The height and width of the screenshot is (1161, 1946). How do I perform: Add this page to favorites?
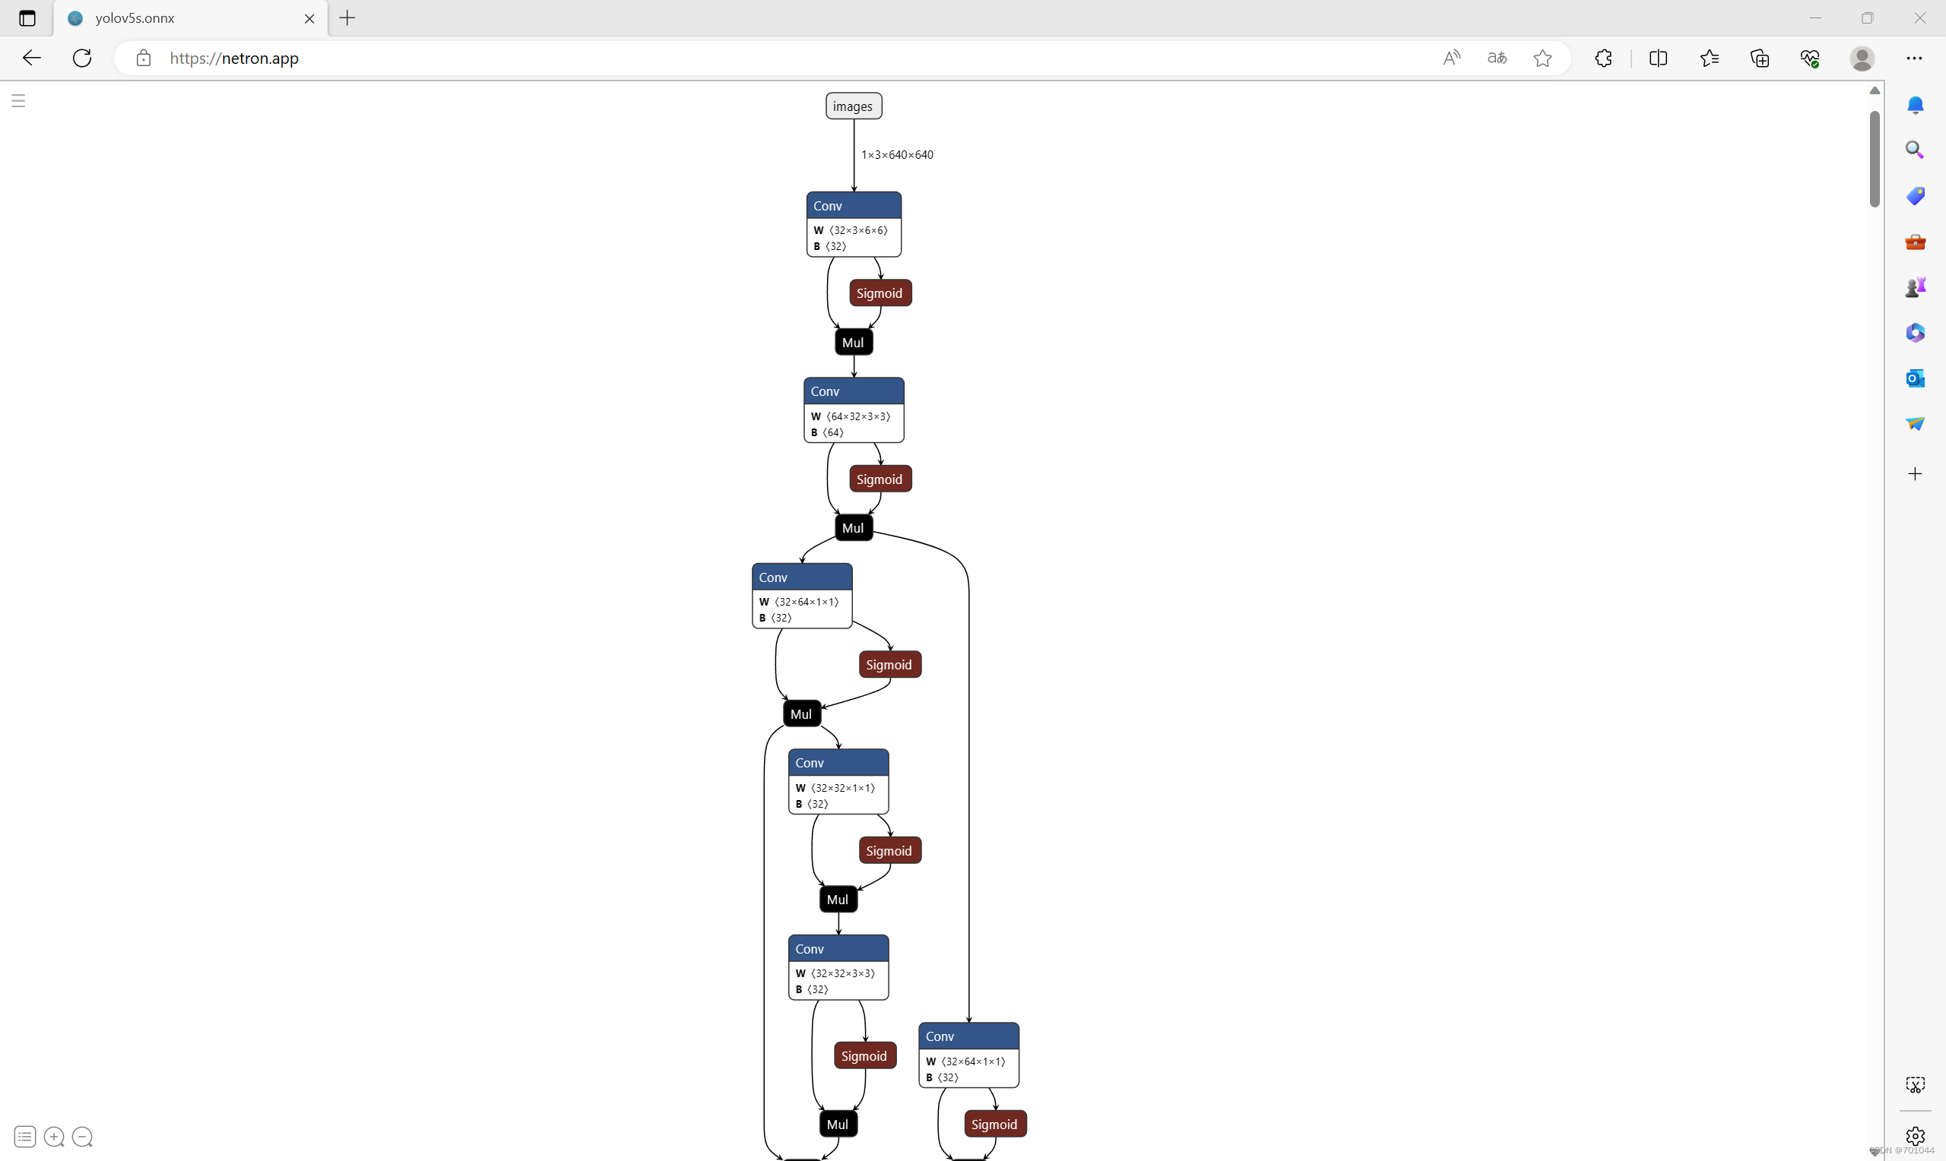coord(1542,58)
